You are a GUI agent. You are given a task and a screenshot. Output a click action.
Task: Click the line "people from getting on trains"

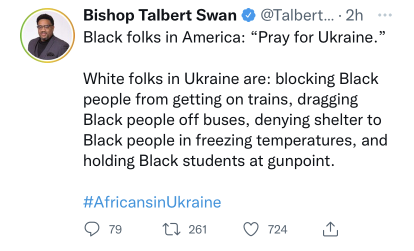click(220, 100)
